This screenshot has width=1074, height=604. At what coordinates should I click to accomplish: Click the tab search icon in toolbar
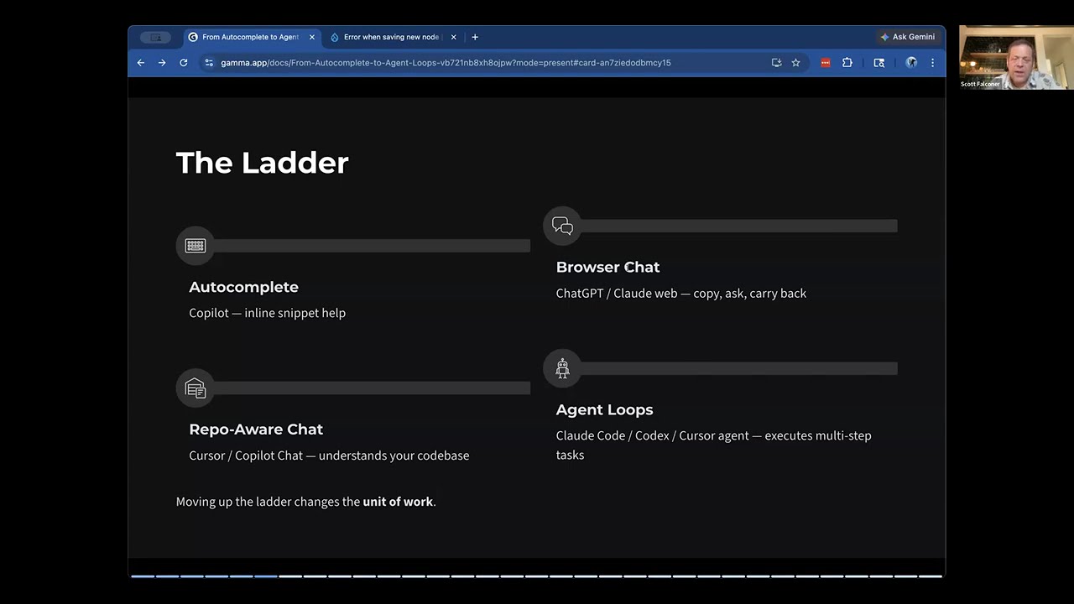point(879,62)
